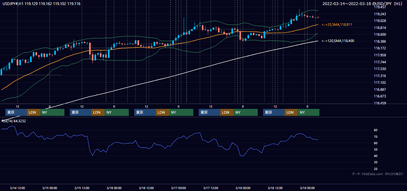Click the 25 SMA 118.911 label
407x191 pixels.
click(337, 25)
